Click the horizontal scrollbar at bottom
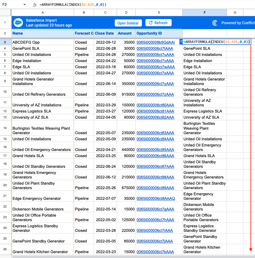 coord(133,257)
